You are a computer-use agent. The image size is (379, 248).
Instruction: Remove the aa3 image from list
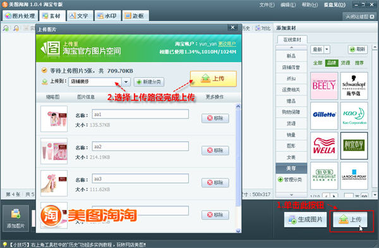[215, 183]
